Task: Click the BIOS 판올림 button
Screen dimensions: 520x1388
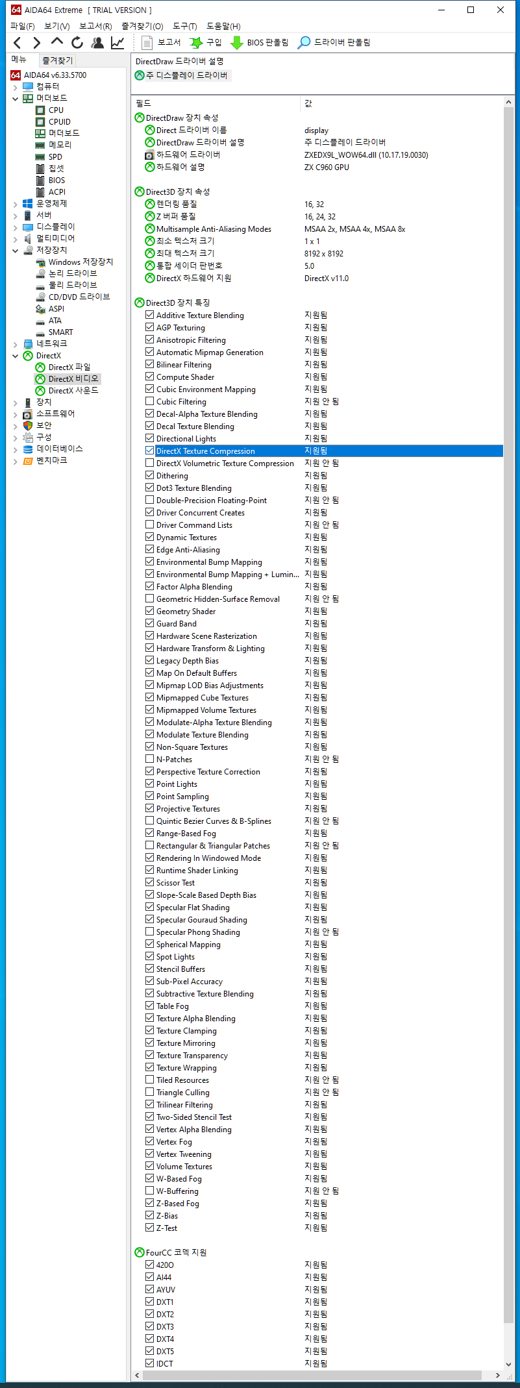Action: (x=260, y=43)
